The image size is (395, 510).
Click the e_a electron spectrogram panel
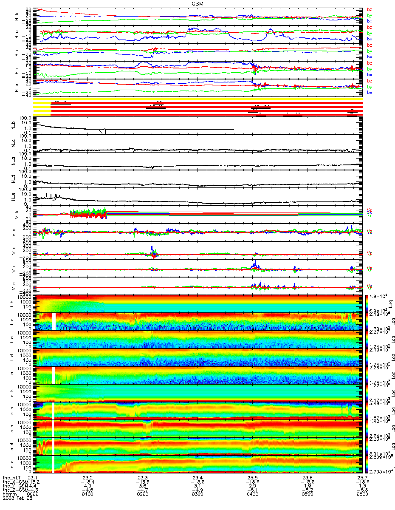[x=197, y=428]
